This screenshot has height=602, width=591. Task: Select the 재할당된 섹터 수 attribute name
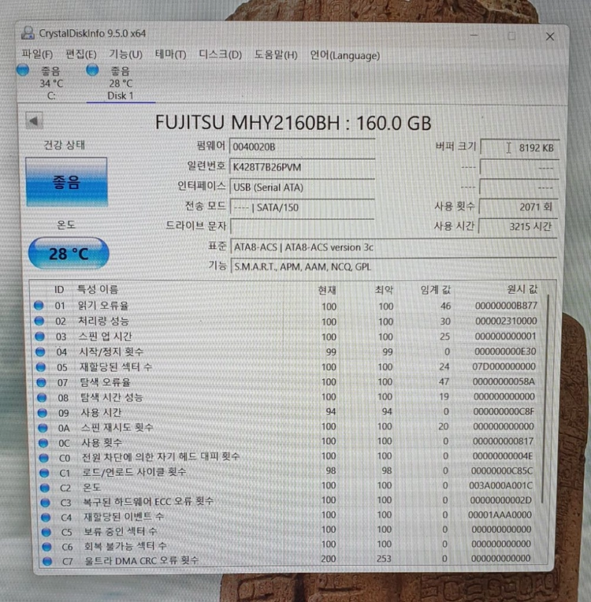[116, 366]
